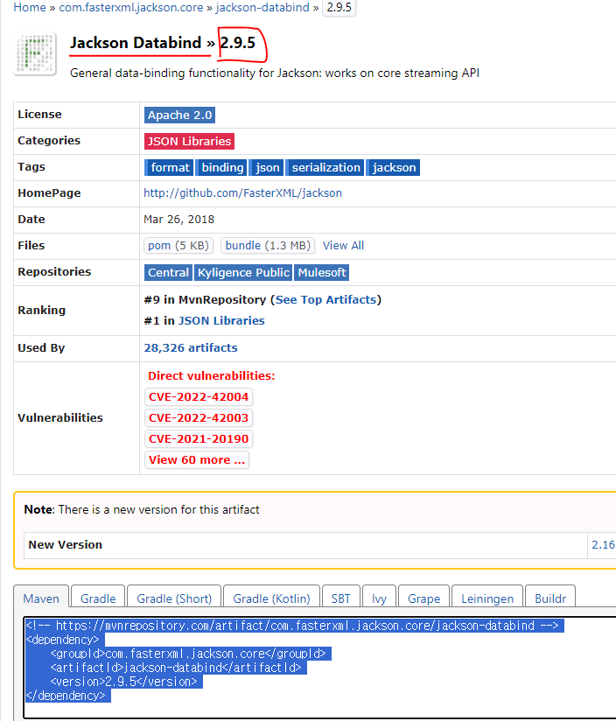The image size is (616, 721).
Task: Click the Mar 26, 2018 date value
Action: (x=178, y=220)
